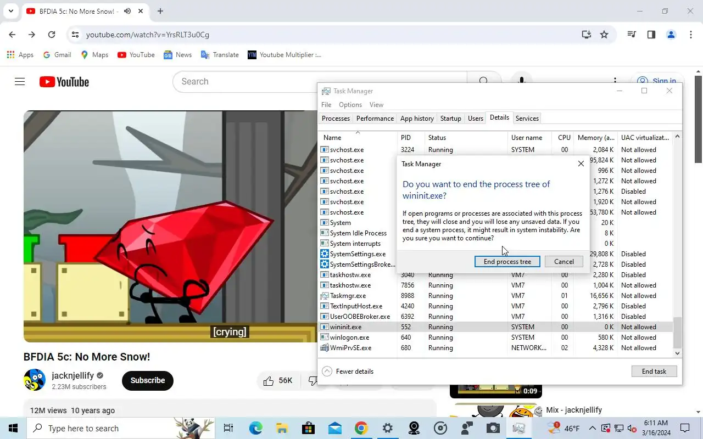703x439 pixels.
Task: Open notification center icon
Action: (x=685, y=429)
